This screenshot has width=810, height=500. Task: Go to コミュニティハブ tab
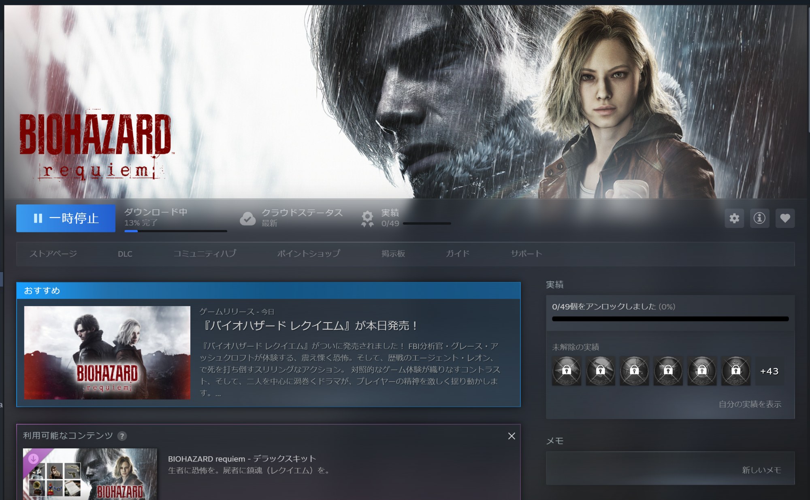(205, 254)
